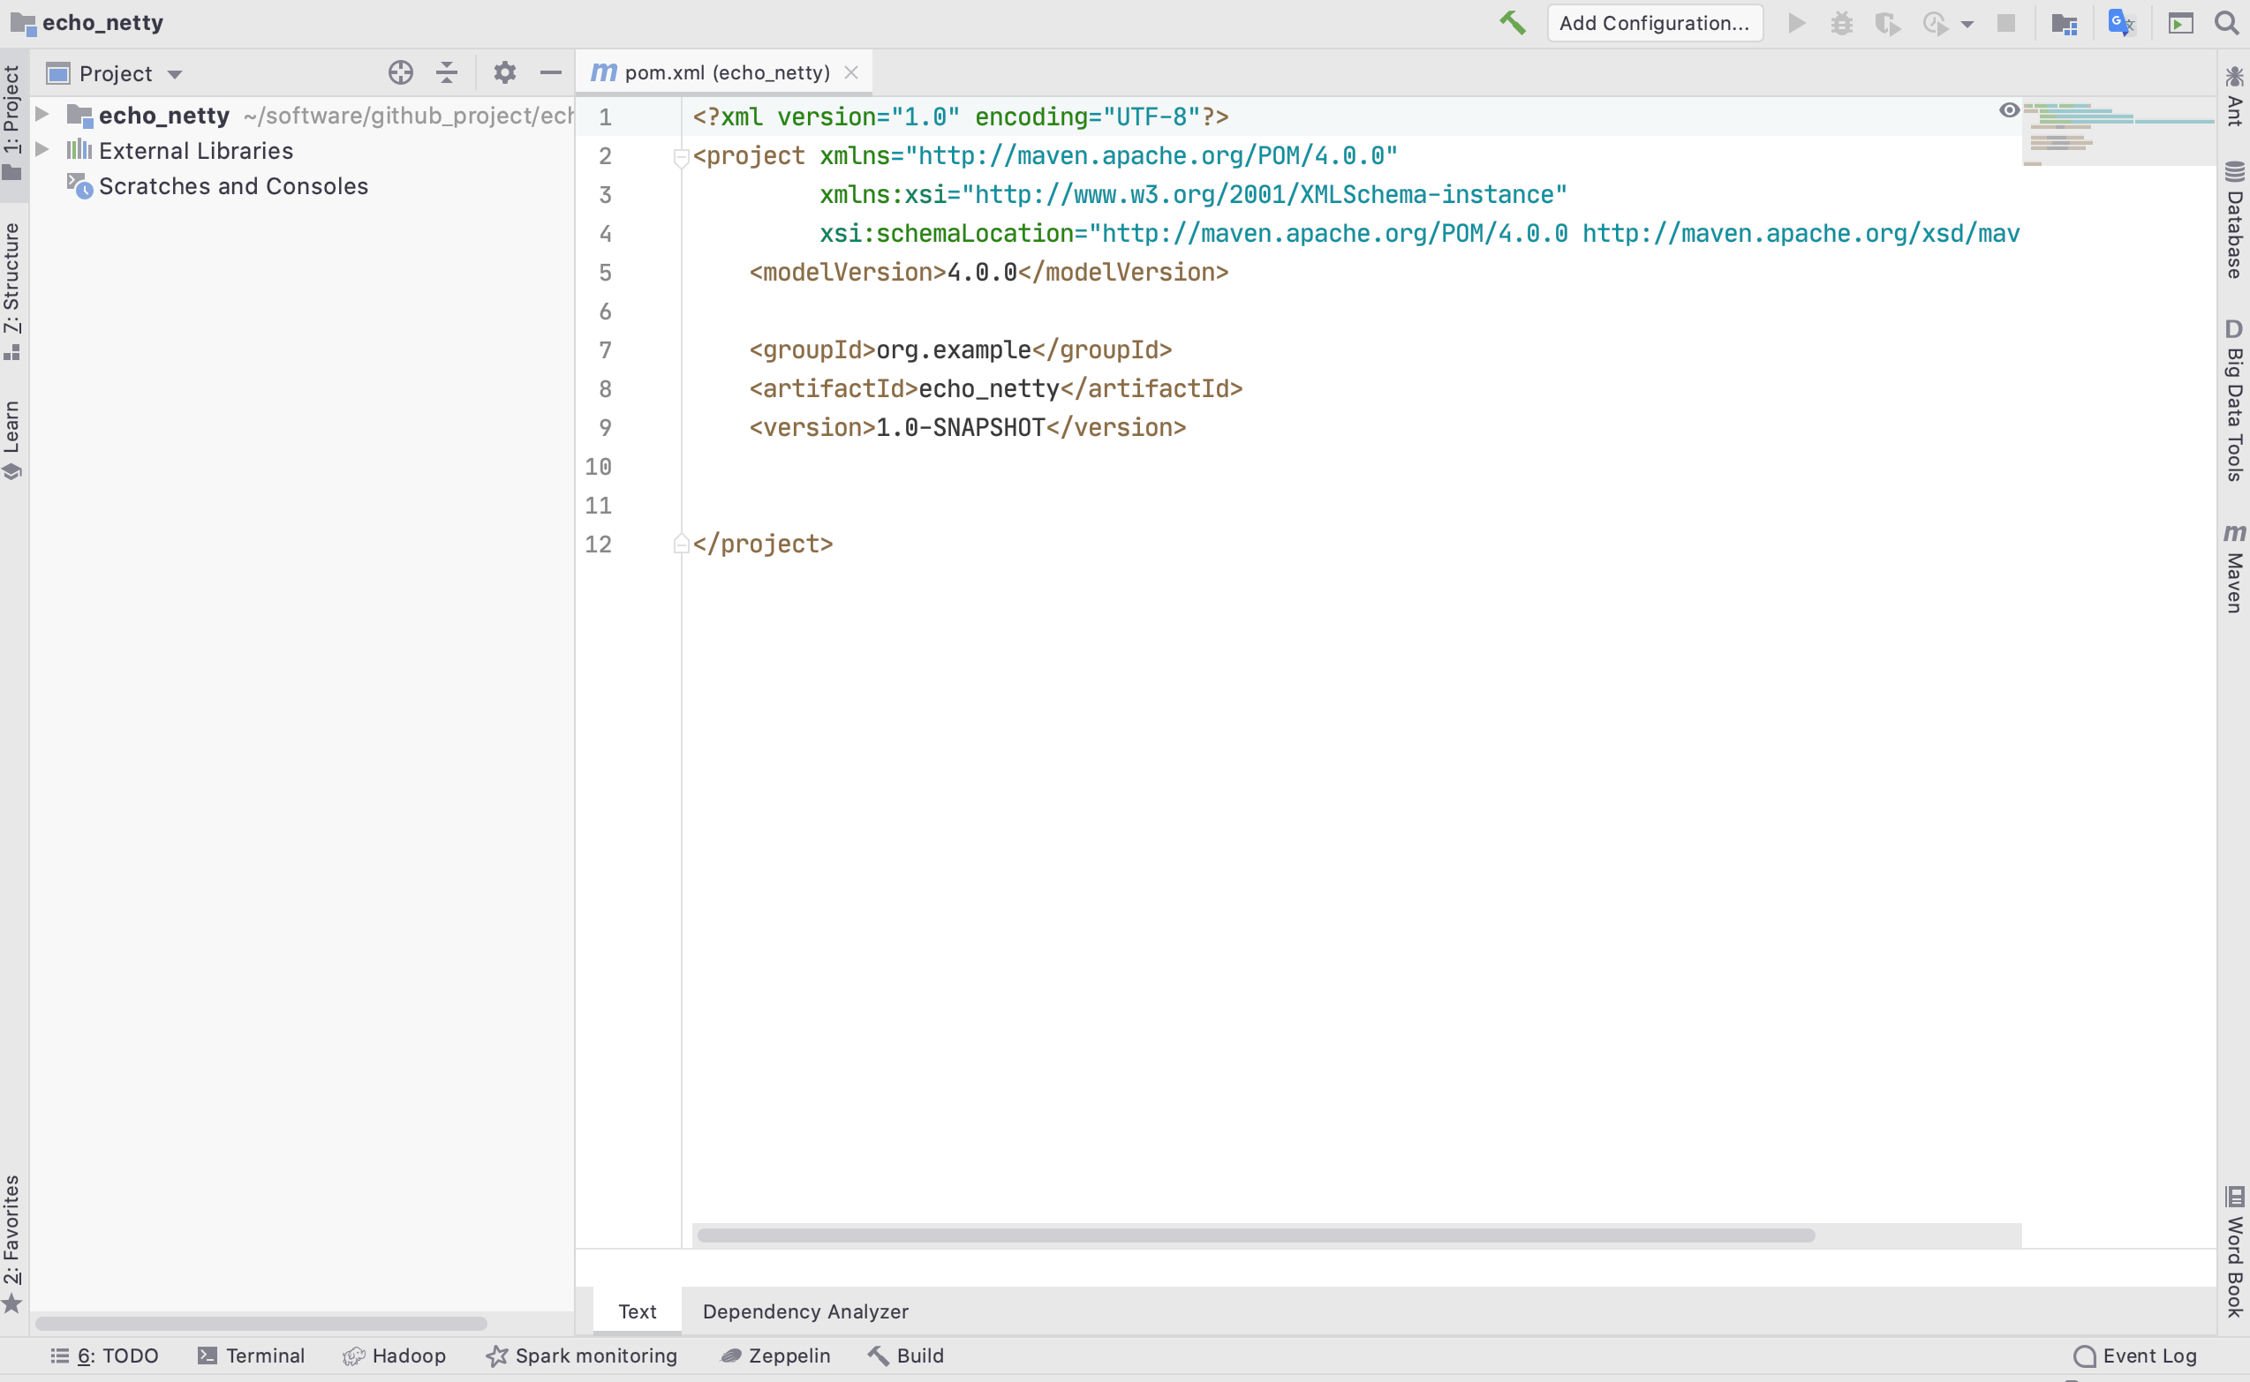
Task: Click the Build Project hammer icon
Action: tap(1512, 23)
